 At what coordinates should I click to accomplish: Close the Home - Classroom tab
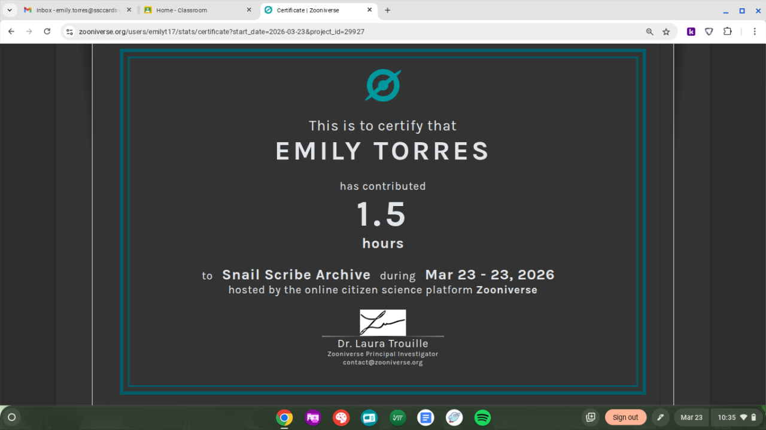point(249,10)
